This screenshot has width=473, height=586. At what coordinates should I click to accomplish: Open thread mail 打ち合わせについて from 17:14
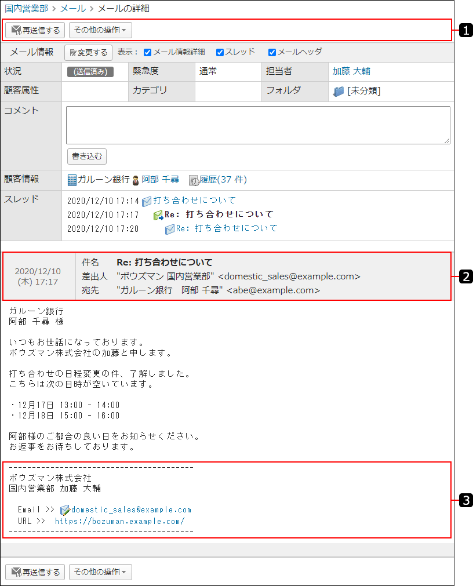194,201
